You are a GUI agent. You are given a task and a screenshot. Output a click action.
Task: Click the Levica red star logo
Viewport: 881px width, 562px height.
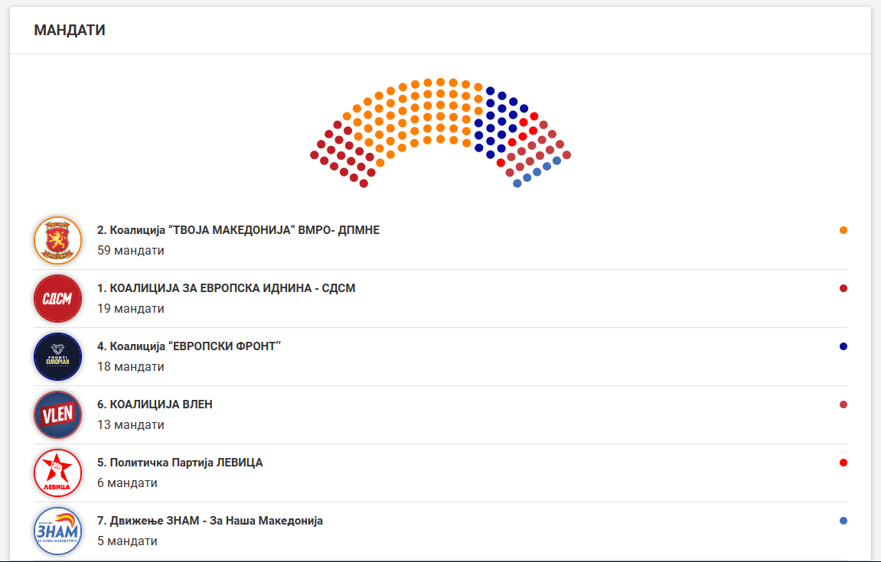coord(57,473)
